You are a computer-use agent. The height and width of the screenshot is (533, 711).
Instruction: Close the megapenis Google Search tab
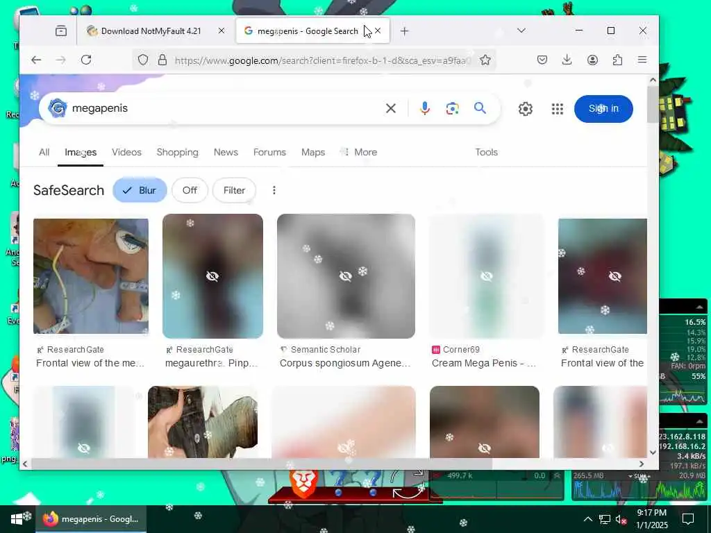coord(378,31)
